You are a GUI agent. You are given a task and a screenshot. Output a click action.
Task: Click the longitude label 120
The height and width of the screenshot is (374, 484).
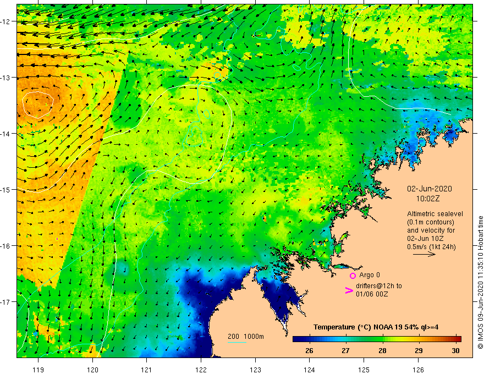pos(92,370)
